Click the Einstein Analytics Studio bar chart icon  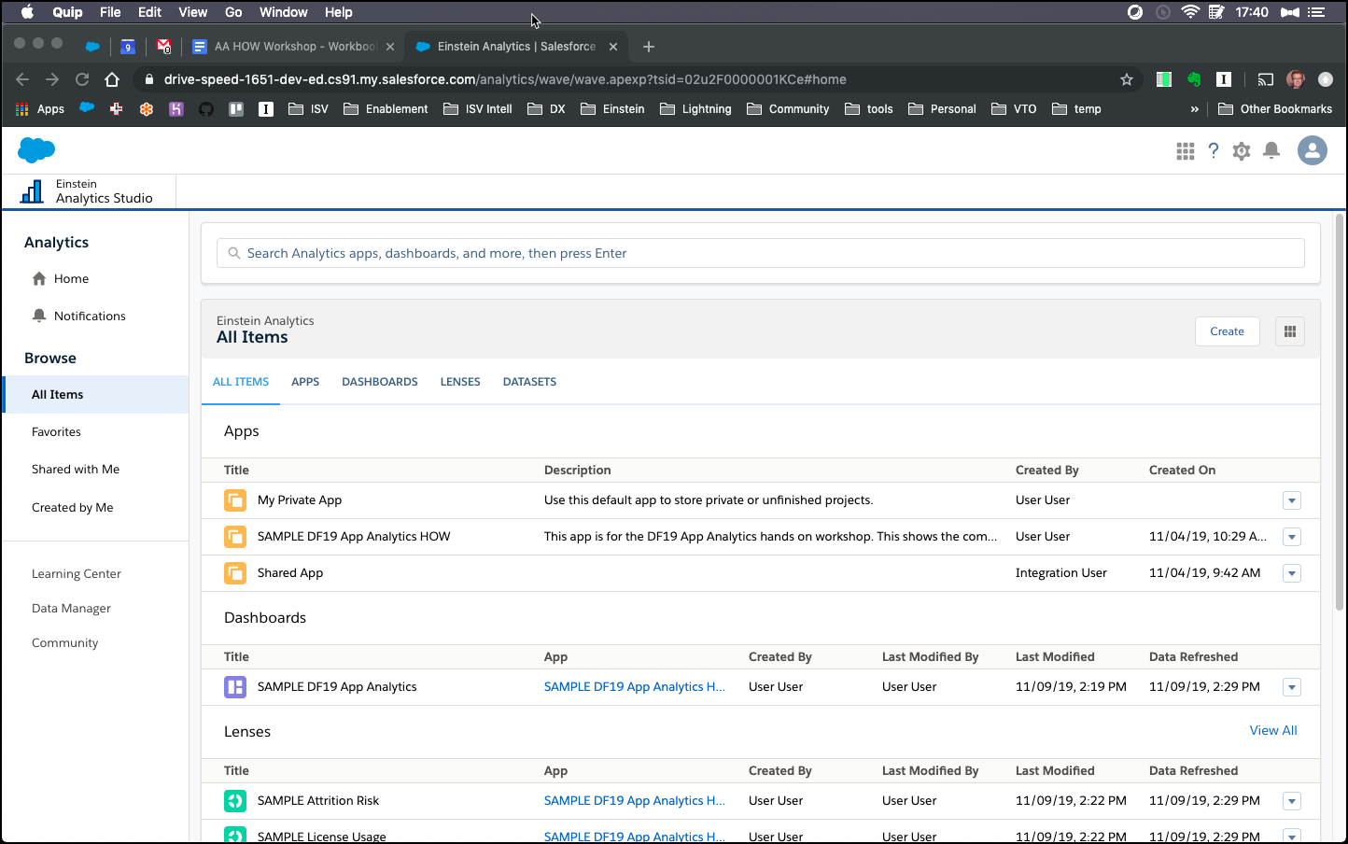click(32, 191)
